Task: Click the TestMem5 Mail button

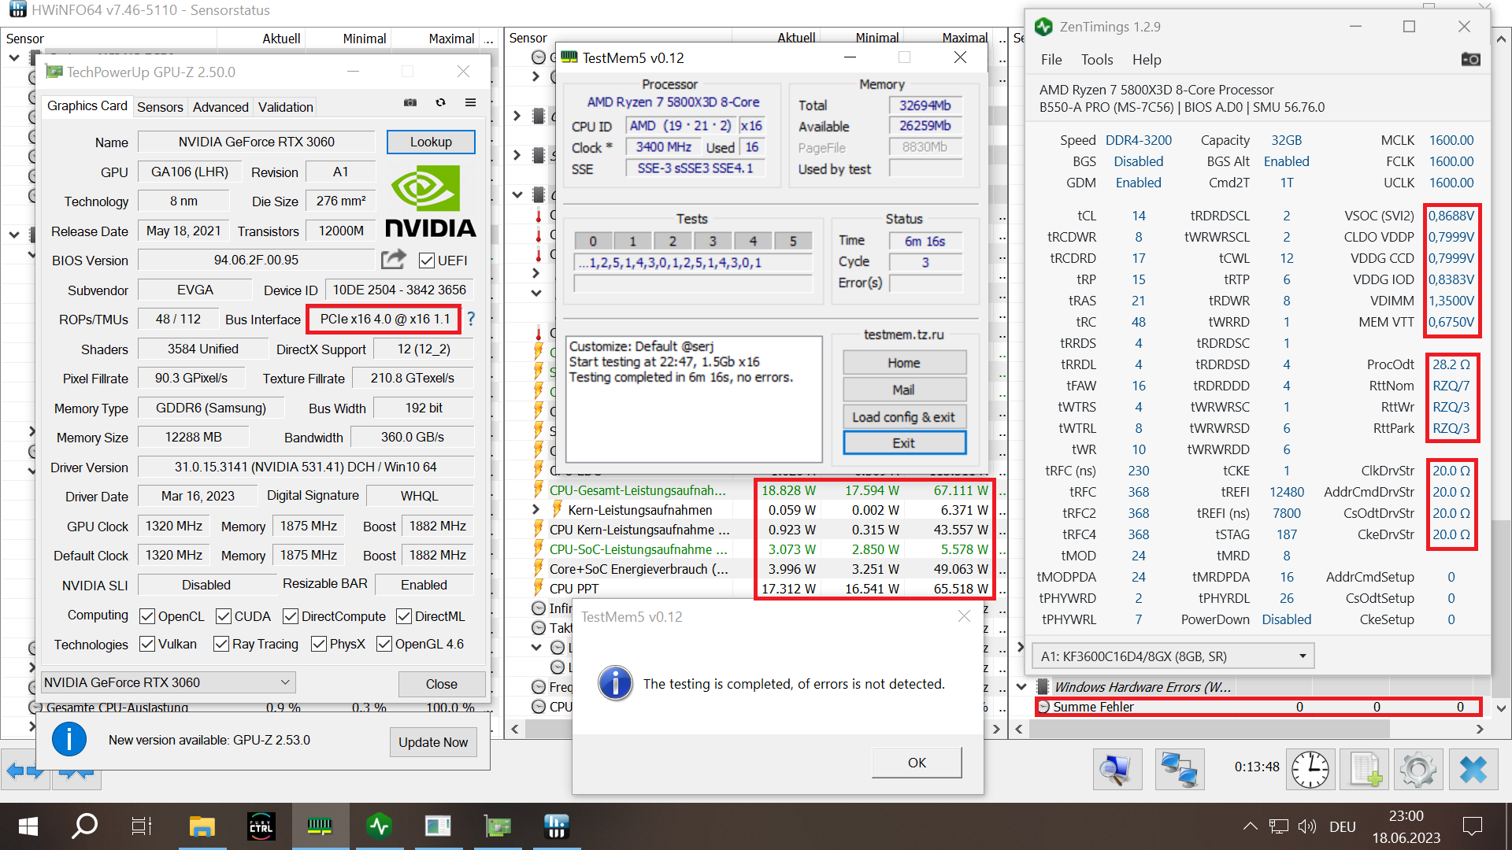Action: pyautogui.click(x=904, y=390)
